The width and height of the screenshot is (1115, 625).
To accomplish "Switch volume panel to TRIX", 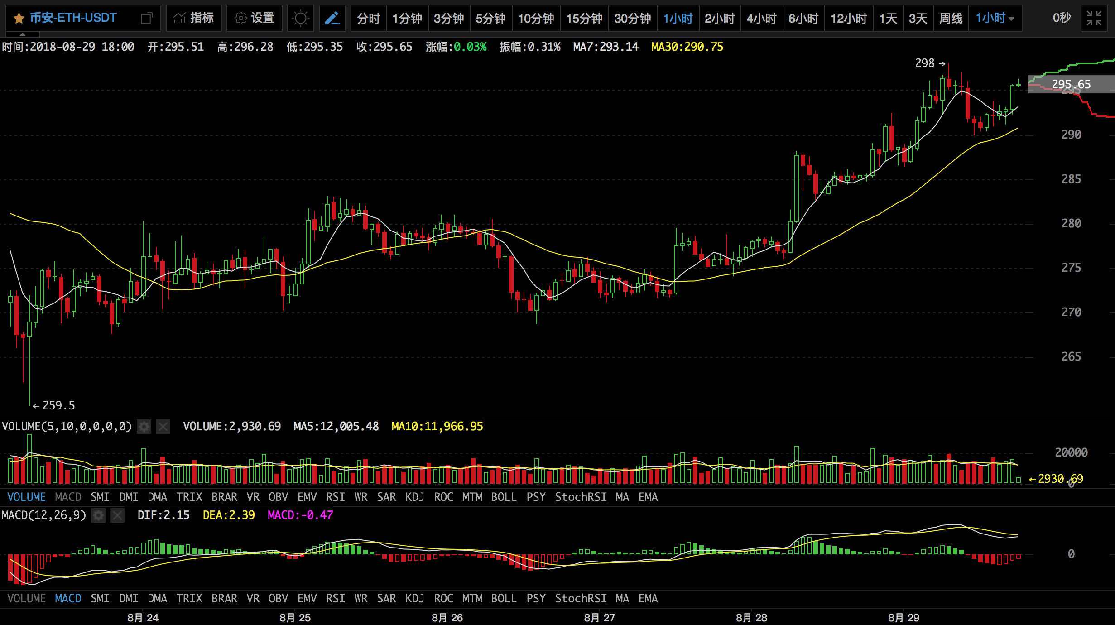I will [189, 497].
